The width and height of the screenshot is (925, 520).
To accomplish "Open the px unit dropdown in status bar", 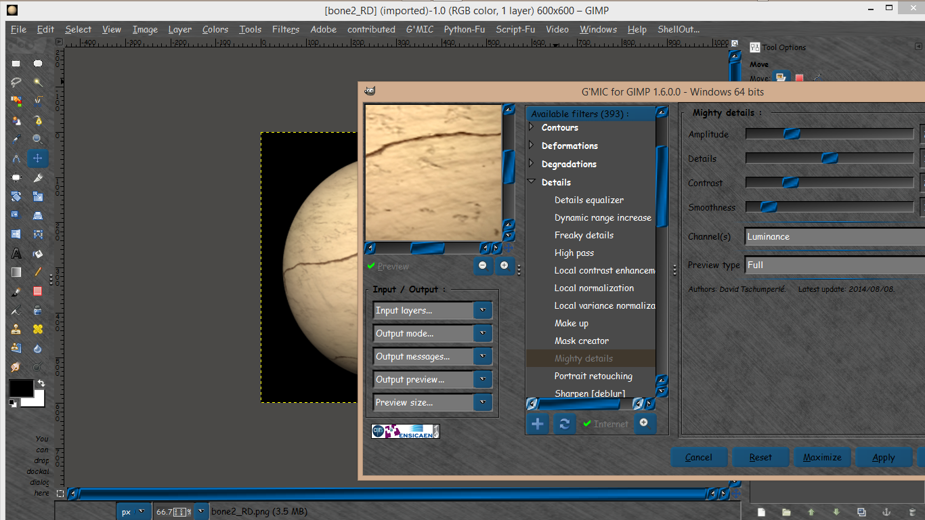I will (133, 512).
